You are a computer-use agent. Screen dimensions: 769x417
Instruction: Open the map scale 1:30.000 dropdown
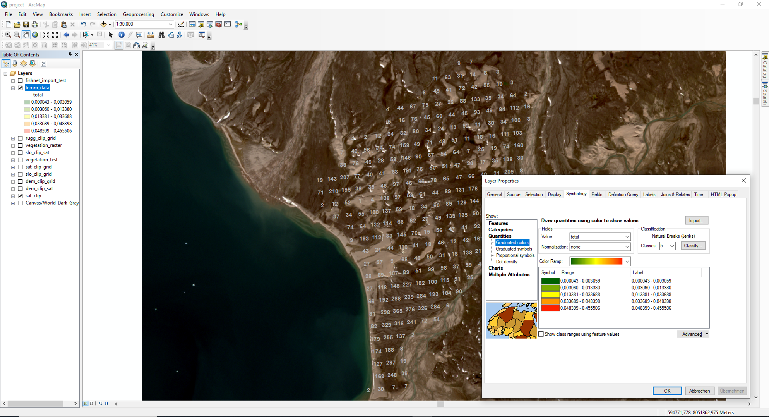(170, 24)
